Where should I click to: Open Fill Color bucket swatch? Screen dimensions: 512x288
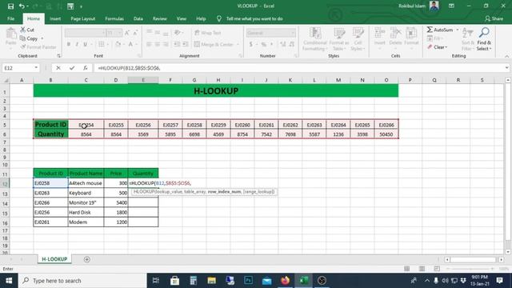[x=118, y=44]
